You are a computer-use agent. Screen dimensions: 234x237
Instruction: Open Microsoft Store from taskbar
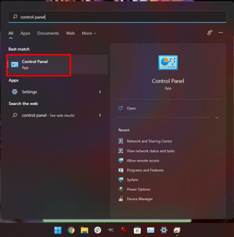[x=137, y=230]
